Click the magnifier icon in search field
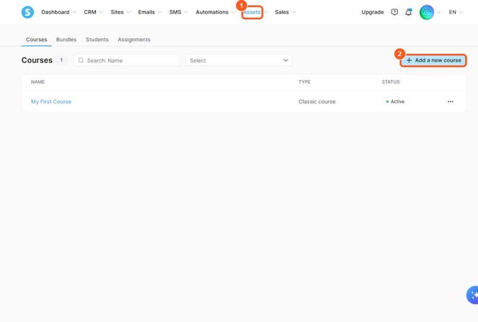 coord(81,60)
